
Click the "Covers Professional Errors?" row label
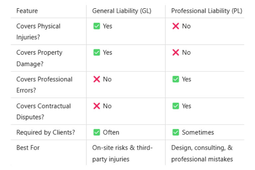tap(44, 85)
